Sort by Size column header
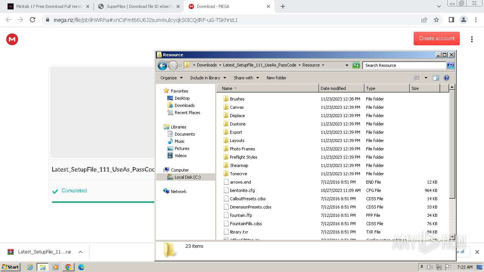 (x=425, y=88)
